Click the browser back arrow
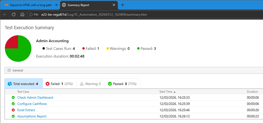 point(5,14)
